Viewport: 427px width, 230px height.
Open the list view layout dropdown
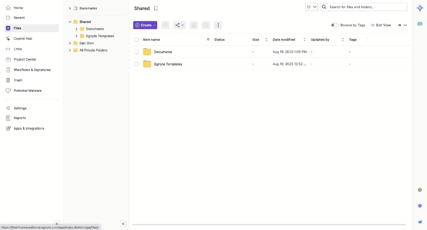tap(402, 25)
